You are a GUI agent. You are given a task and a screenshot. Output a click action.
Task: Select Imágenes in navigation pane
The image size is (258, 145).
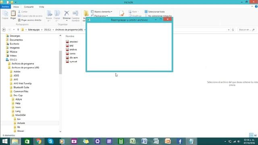(15, 48)
